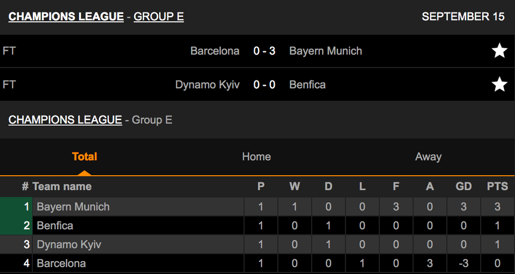Click the Champions League link above the standings

click(65, 120)
